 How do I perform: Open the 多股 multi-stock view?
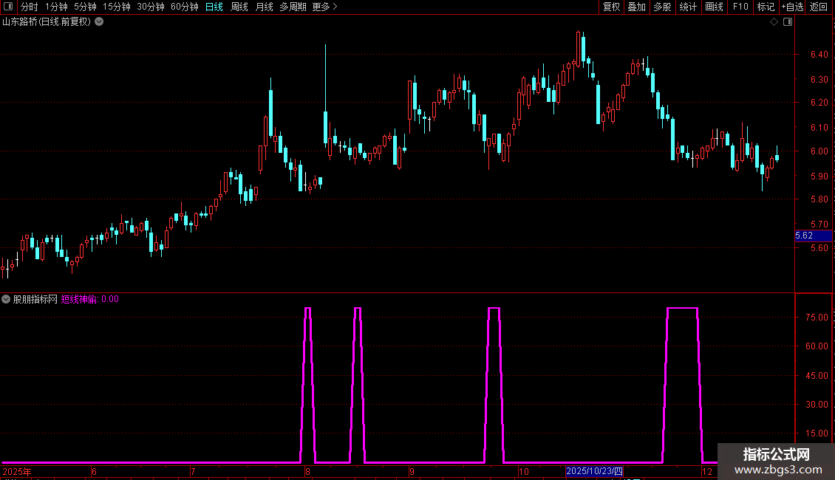(x=662, y=7)
